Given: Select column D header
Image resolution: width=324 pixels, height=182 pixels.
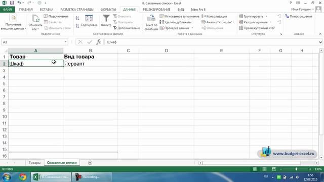Looking at the screenshot, I should (x=167, y=51).
